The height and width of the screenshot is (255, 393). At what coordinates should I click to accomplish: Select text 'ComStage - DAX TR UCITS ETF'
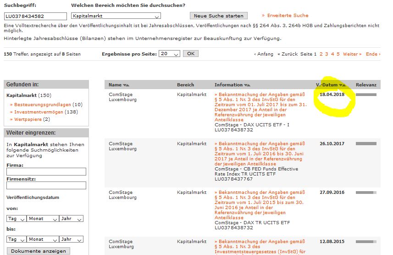252,222
